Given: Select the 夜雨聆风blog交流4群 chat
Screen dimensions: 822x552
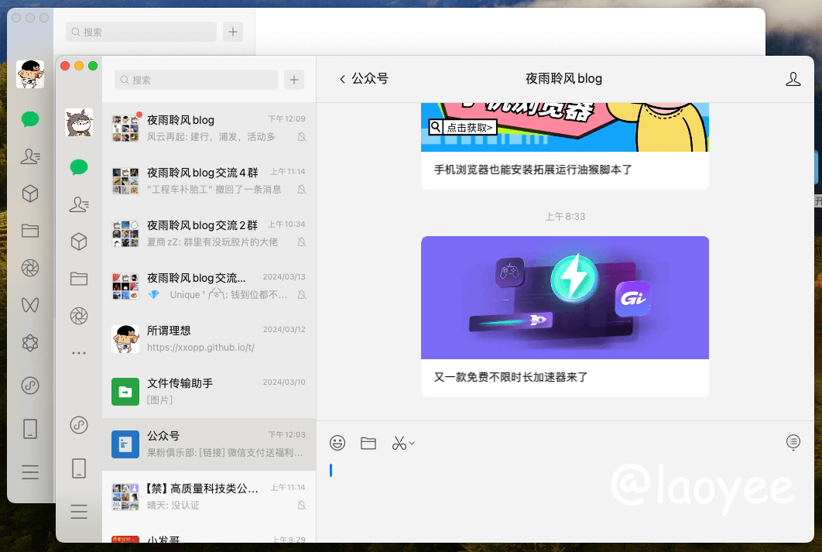Looking at the screenshot, I should pyautogui.click(x=209, y=180).
